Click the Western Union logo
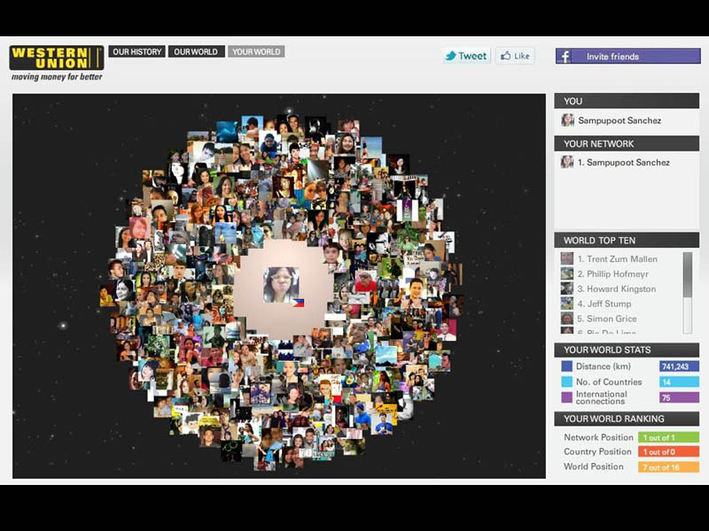The width and height of the screenshot is (709, 531). 57,58
